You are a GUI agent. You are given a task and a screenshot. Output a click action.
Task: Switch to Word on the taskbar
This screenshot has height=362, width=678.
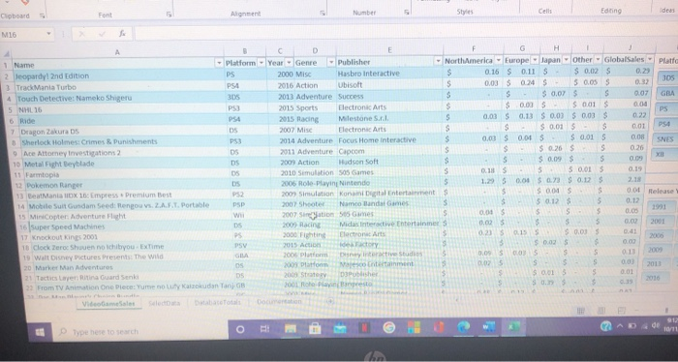[488, 327]
